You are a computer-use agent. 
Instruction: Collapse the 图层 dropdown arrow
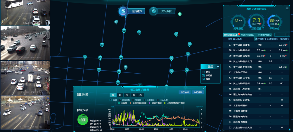pyautogui.click(x=218, y=67)
